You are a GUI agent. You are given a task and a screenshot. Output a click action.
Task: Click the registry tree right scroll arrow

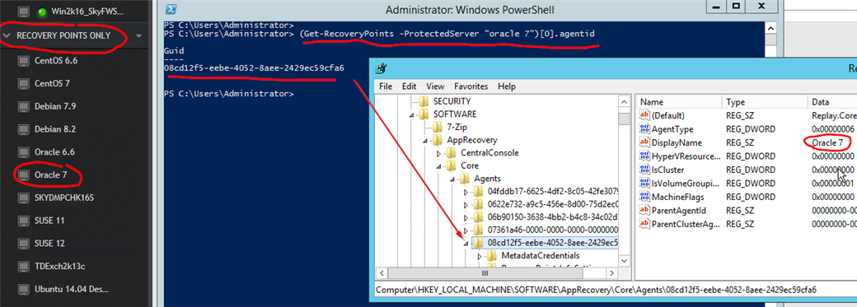click(x=612, y=273)
